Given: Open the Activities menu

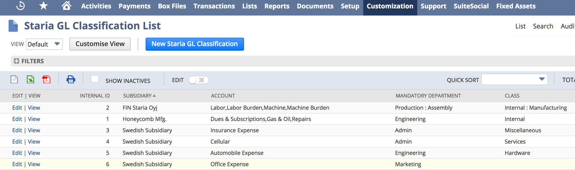Looking at the screenshot, I should [96, 6].
